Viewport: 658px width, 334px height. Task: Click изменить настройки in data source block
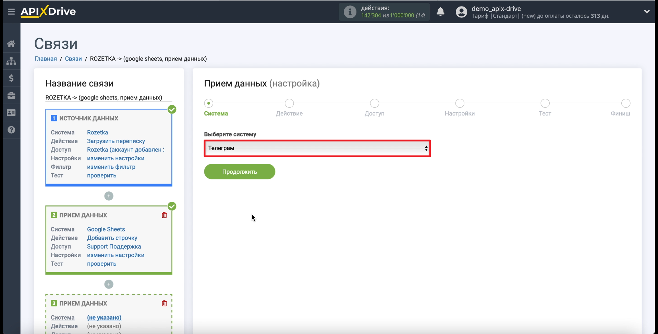click(115, 158)
